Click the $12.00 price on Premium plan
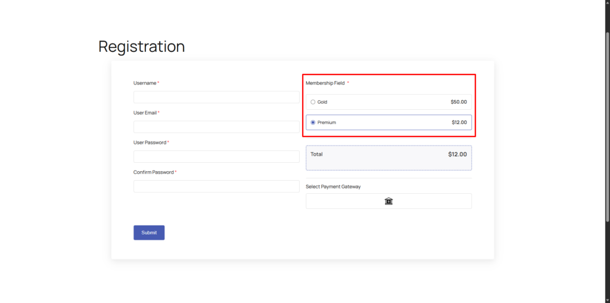 (x=459, y=122)
